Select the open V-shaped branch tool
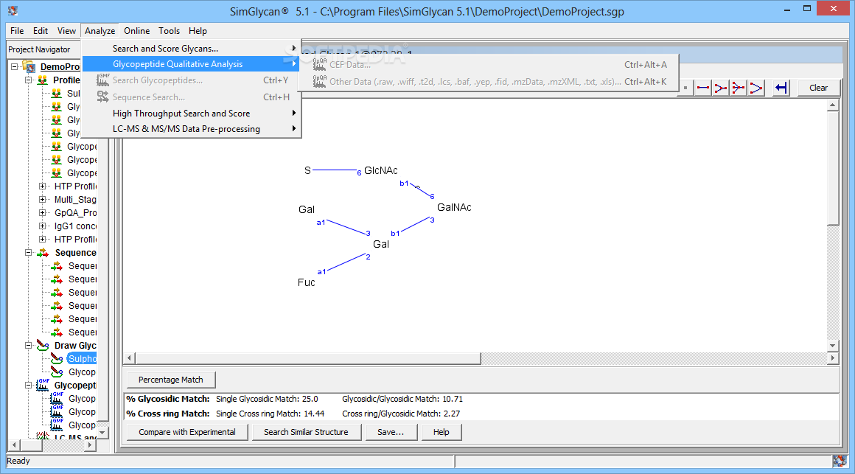 click(x=755, y=88)
